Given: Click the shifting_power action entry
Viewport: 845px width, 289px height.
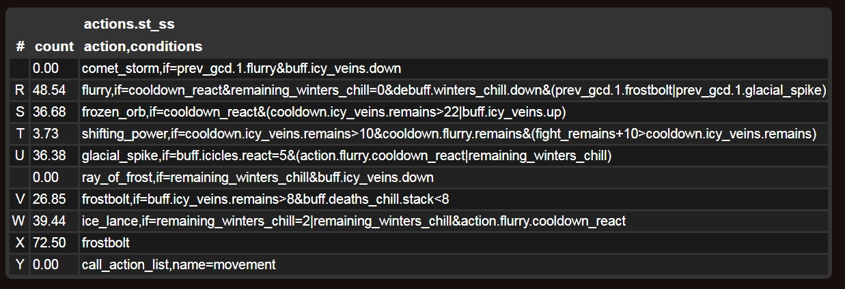Looking at the screenshot, I should pyautogui.click(x=449, y=134).
